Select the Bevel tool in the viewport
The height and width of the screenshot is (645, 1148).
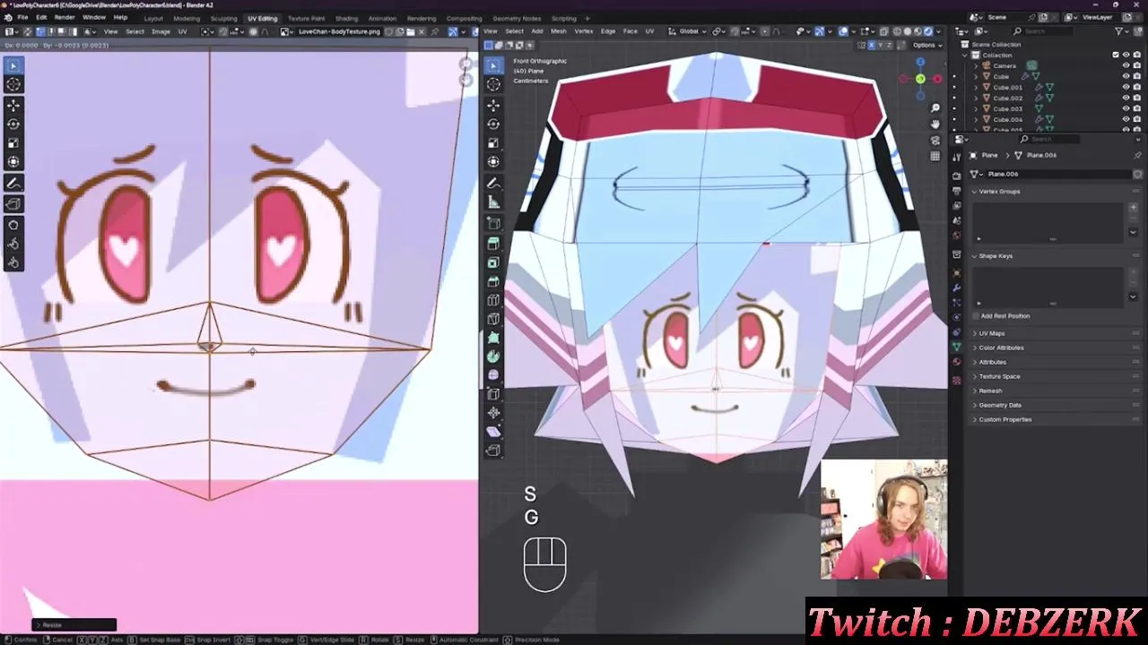493,281
